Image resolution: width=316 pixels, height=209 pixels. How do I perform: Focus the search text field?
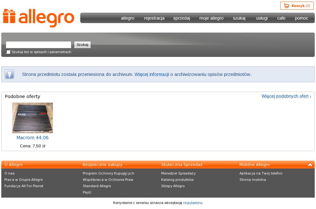click(39, 45)
